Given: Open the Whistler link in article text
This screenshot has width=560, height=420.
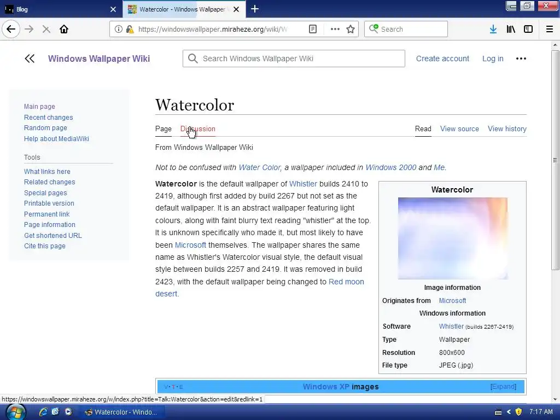Looking at the screenshot, I should (303, 184).
